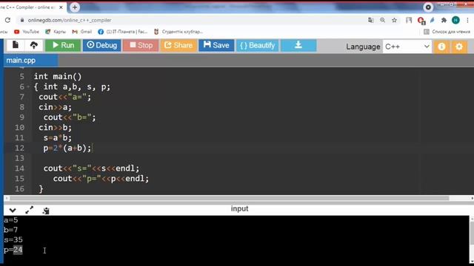Image resolution: width=474 pixels, height=266 pixels.
Task: Open the Карты bookmark
Action: pos(56,32)
